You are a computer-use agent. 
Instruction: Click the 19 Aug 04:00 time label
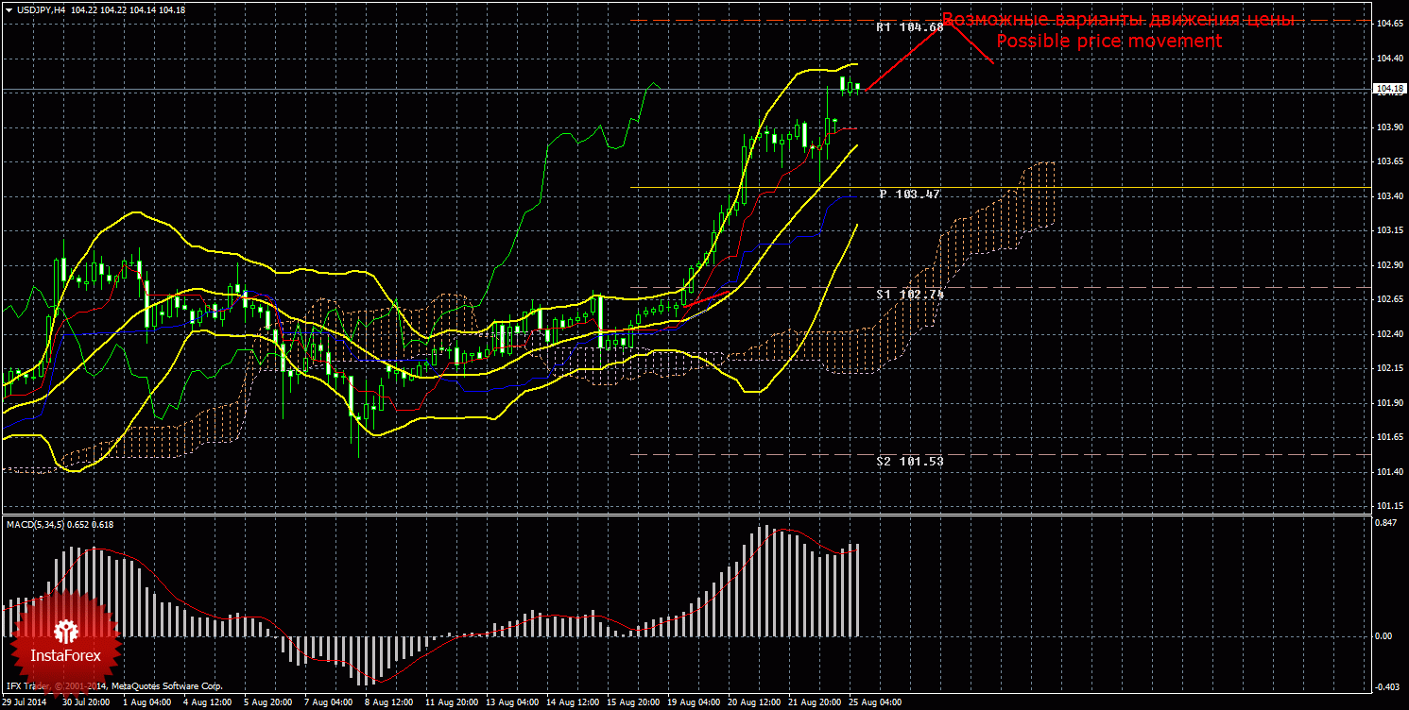[x=694, y=702]
